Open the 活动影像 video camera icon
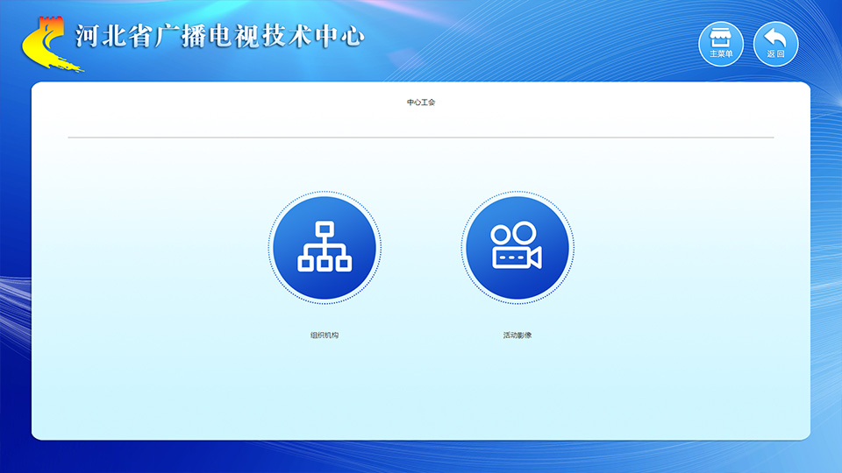The width and height of the screenshot is (842, 473). point(517,248)
